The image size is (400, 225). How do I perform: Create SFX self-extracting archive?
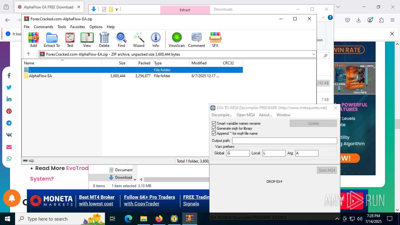tap(215, 40)
